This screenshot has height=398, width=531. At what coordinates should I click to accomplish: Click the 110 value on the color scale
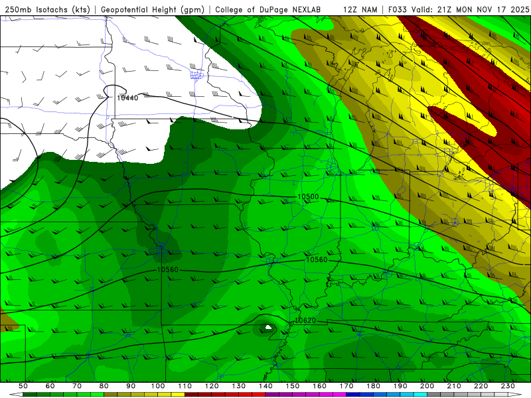pyautogui.click(x=185, y=386)
